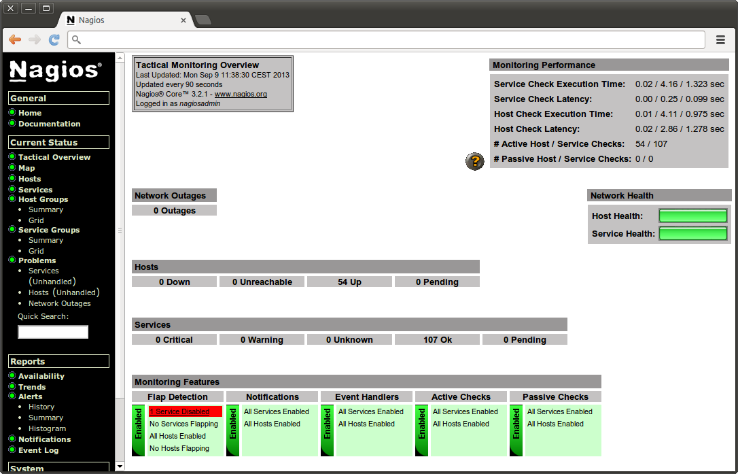Open Host Groups page
738x474 pixels.
(43, 199)
